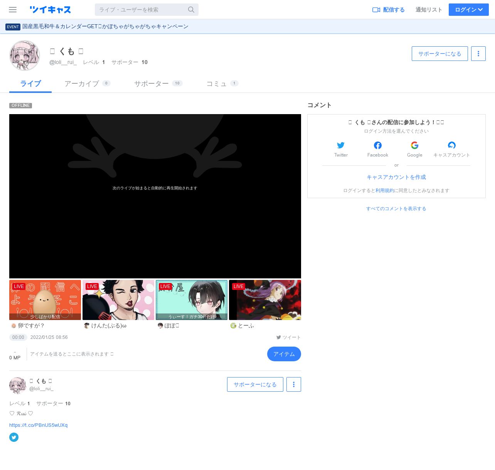Image resolution: width=495 pixels, height=470 pixels.
Task: Click the ぽぽ user avatar icon
Action: [x=160, y=326]
